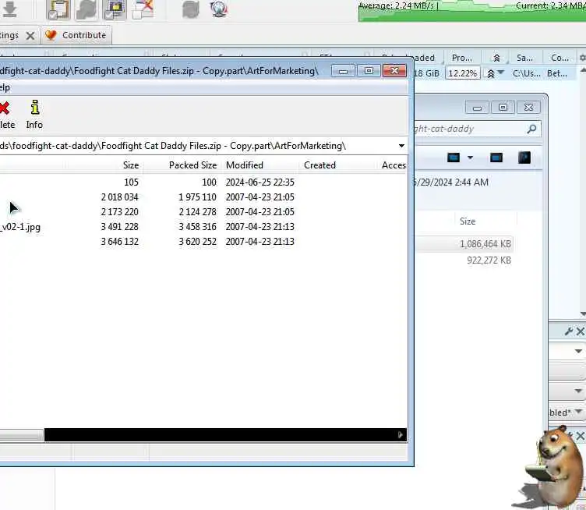Click the heart icon on the Contribute tab
Viewport: 586px width, 510px height.
tap(51, 35)
